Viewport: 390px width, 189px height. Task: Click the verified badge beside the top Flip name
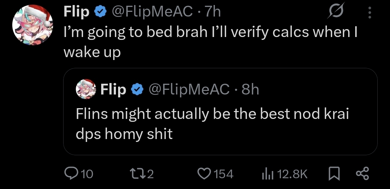click(x=100, y=12)
